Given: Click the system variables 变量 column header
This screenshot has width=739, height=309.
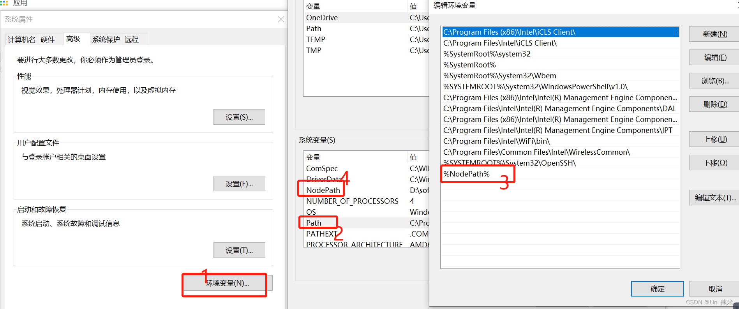Looking at the screenshot, I should point(355,157).
